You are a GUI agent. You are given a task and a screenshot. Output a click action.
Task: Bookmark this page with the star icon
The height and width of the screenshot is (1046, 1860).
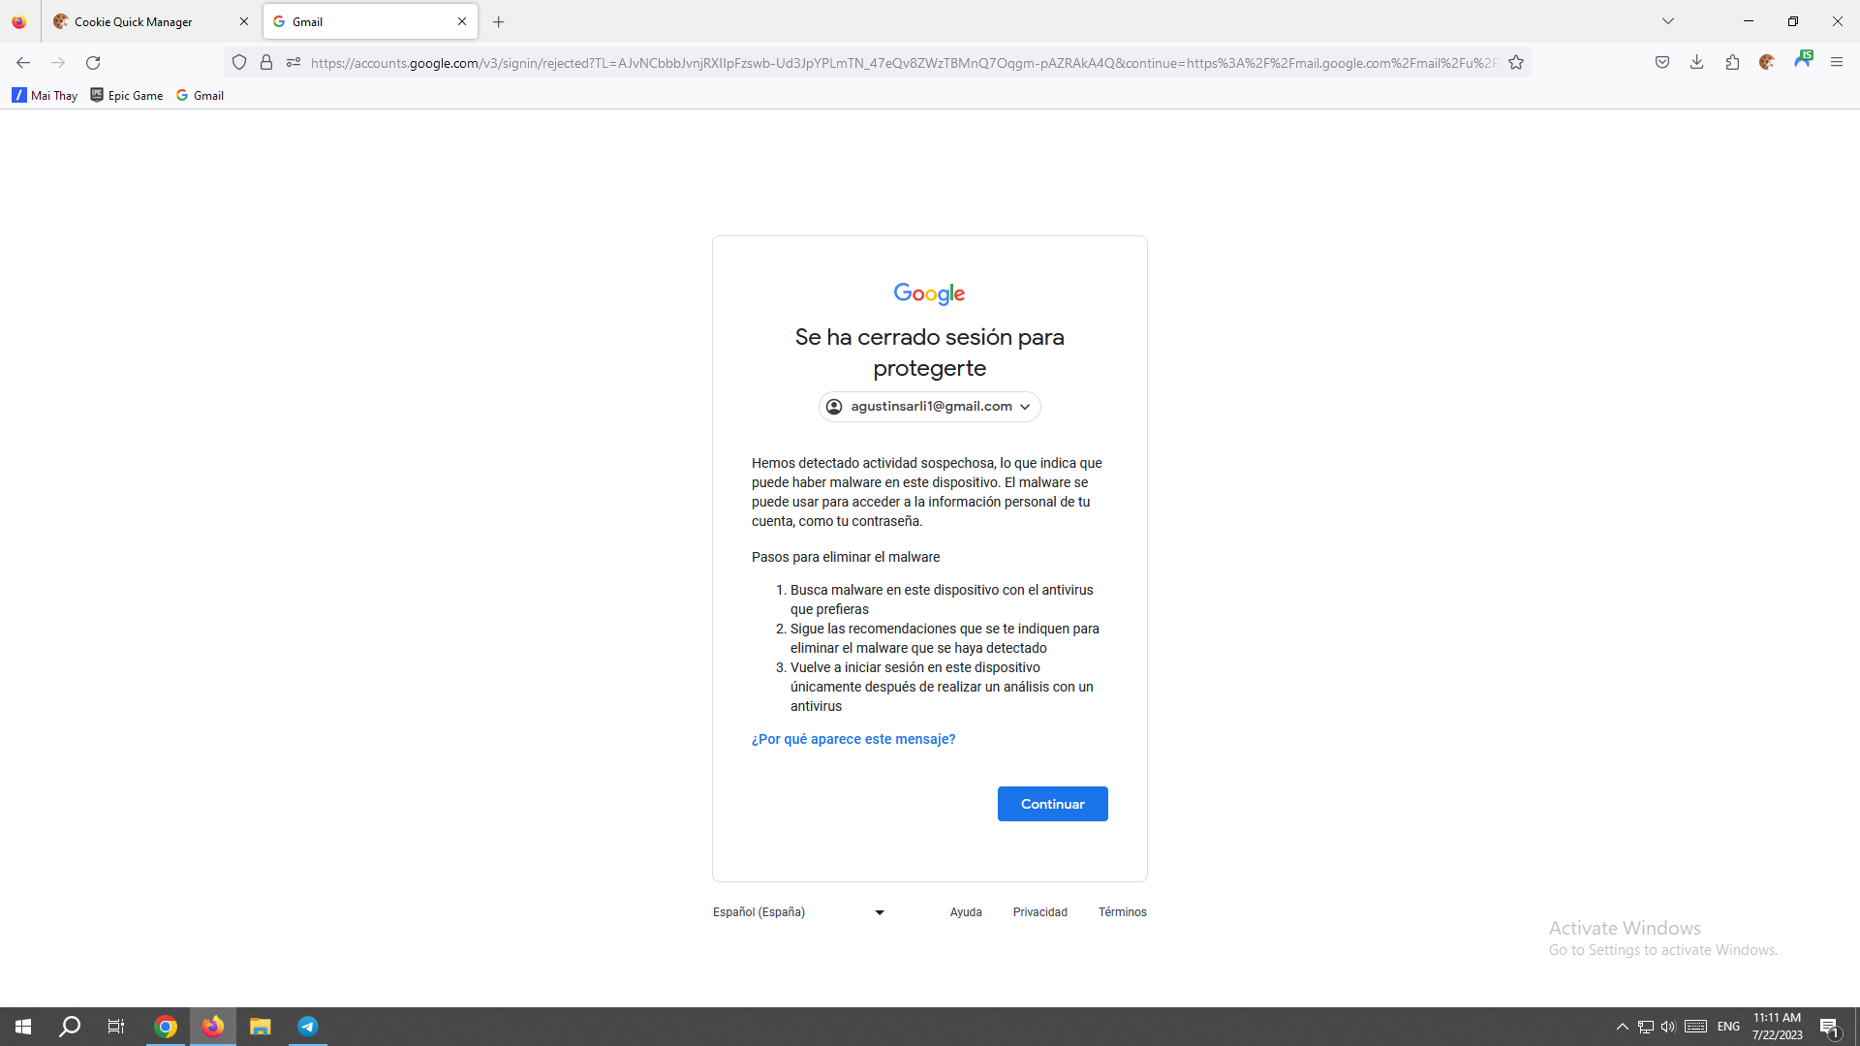[x=1516, y=63]
